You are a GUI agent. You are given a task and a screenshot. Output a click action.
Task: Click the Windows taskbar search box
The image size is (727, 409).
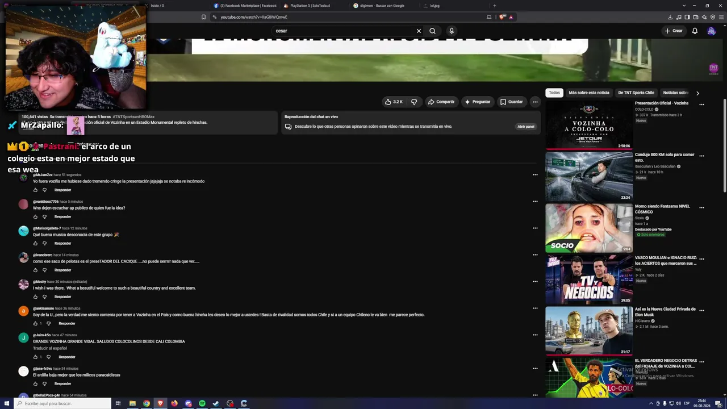[61, 403]
